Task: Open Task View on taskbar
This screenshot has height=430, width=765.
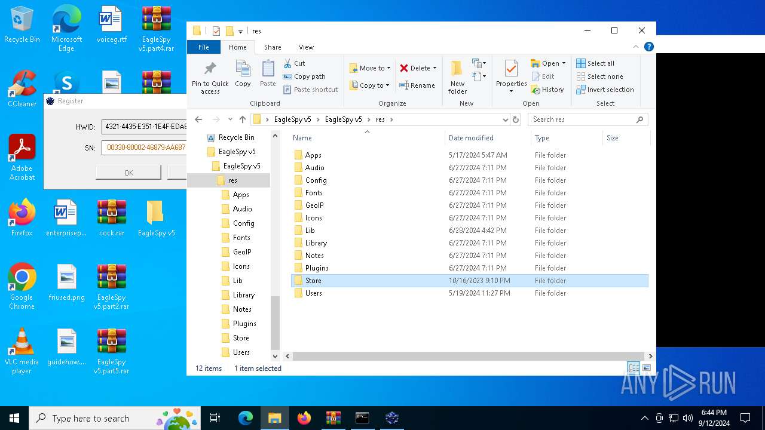Action: [x=215, y=418]
